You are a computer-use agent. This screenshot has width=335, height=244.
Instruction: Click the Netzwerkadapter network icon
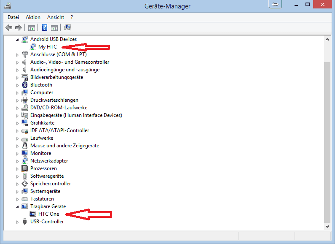(25, 161)
